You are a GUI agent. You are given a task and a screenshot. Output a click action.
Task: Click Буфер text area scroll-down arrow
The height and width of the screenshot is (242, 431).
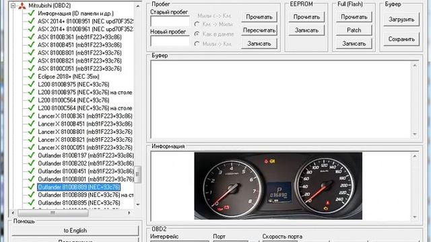coord(415,134)
